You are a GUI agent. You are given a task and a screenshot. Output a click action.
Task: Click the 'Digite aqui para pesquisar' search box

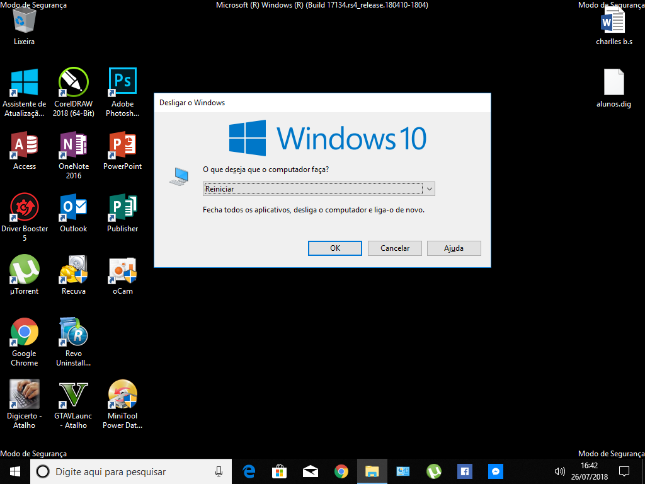pos(131,471)
